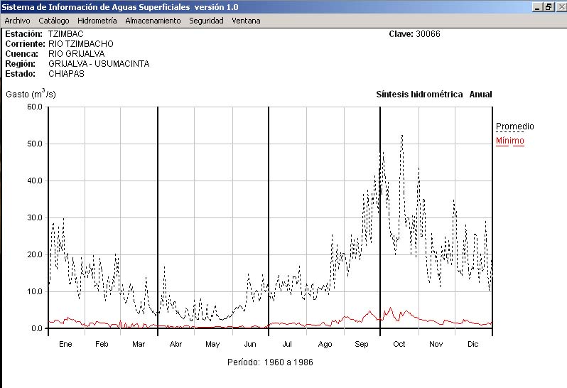Open the Catálogo menu
The height and width of the screenshot is (388, 567).
coord(54,21)
